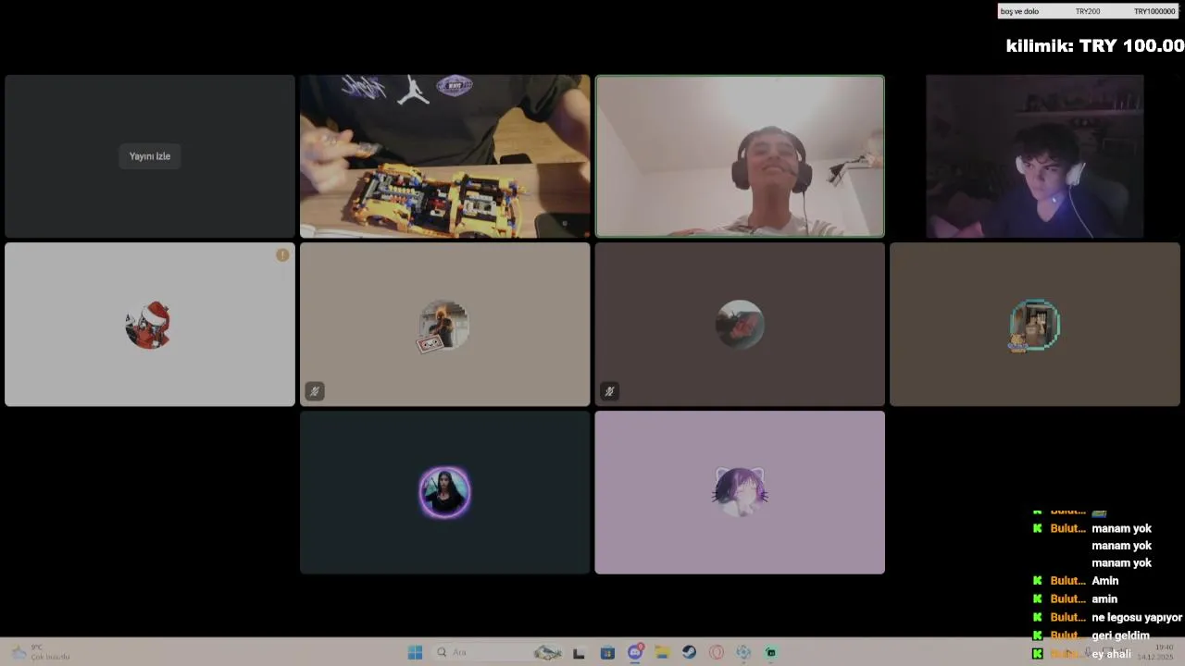1185x666 pixels.
Task: Select the smiling headphones user's webcam tile
Action: tap(740, 156)
